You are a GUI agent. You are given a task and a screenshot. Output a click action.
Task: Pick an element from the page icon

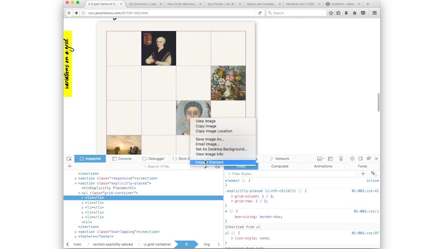(x=69, y=158)
